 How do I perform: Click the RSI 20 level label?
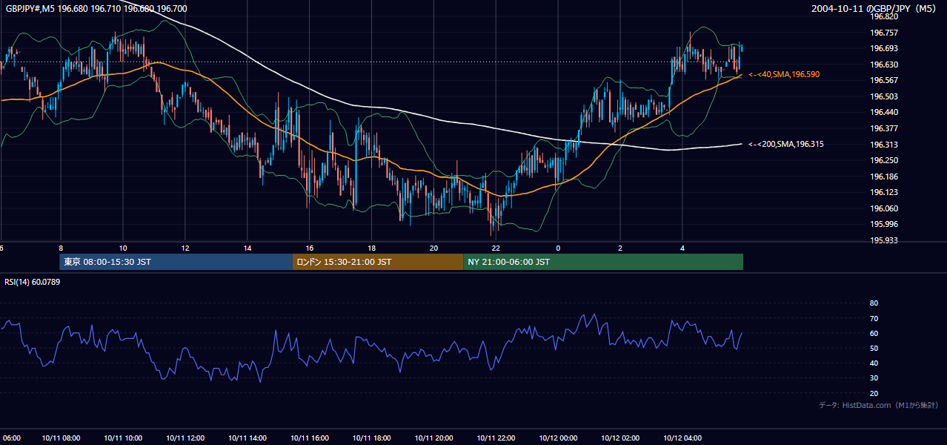coord(874,393)
